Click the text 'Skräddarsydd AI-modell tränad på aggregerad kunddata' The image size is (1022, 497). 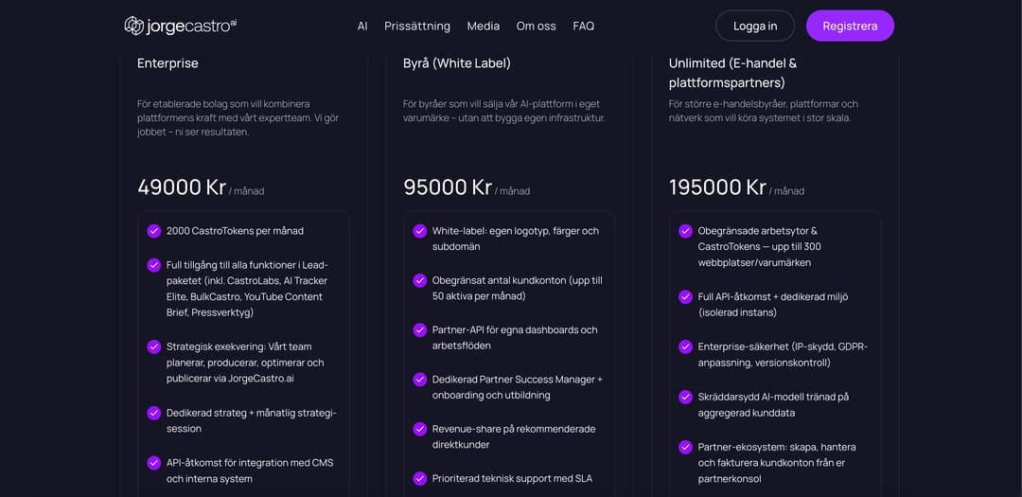point(773,404)
